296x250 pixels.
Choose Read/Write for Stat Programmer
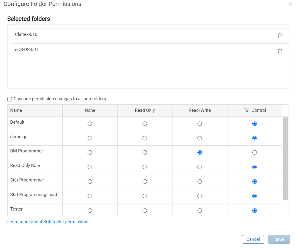tap(200, 181)
